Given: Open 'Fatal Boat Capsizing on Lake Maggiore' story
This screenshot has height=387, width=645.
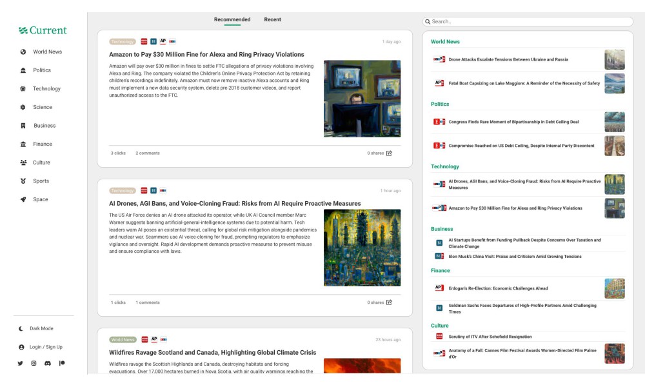Looking at the screenshot, I should click(524, 83).
